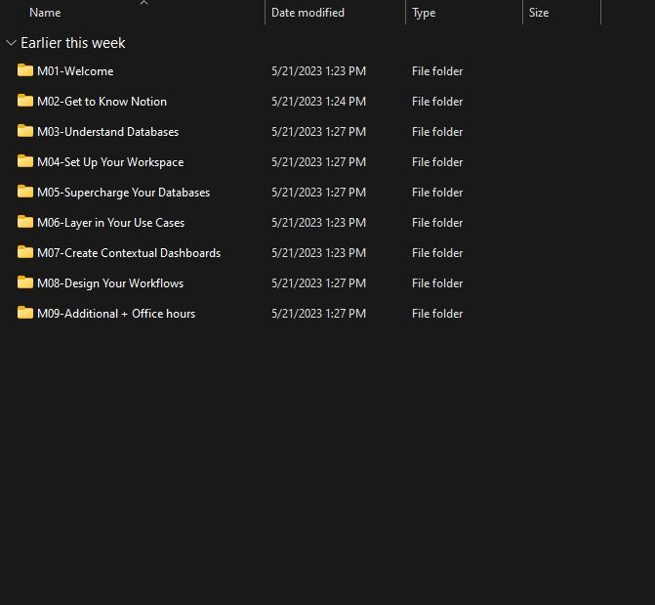Click the M09-Additional + Office hours folder icon
Image resolution: width=655 pixels, height=605 pixels.
pos(25,313)
